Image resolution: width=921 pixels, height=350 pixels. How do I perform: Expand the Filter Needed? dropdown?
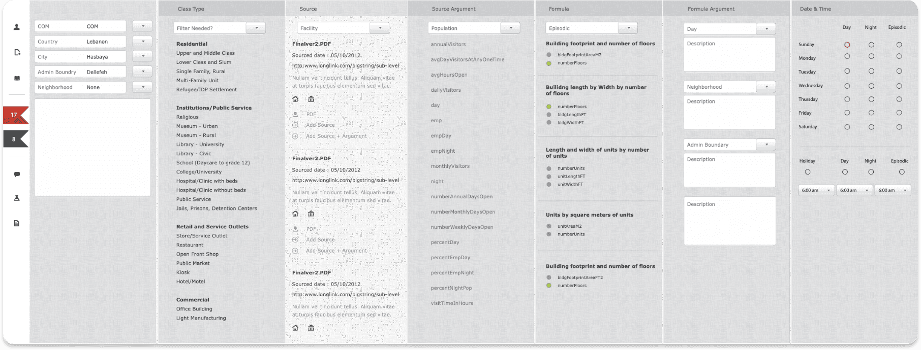click(256, 28)
